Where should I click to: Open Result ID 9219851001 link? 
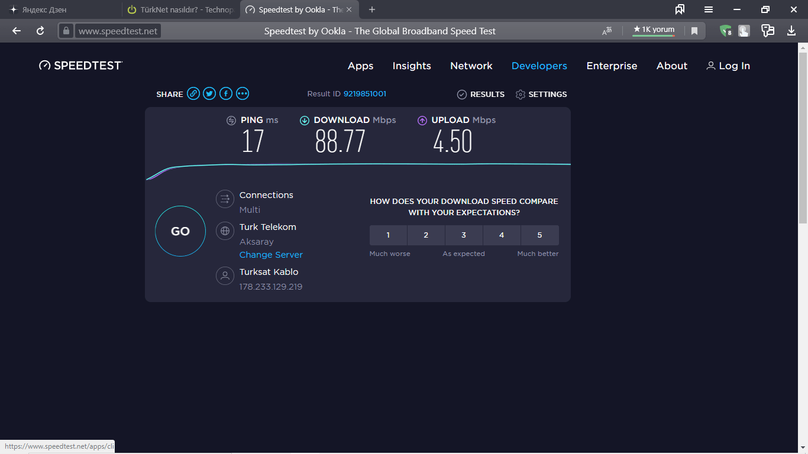[x=365, y=94]
